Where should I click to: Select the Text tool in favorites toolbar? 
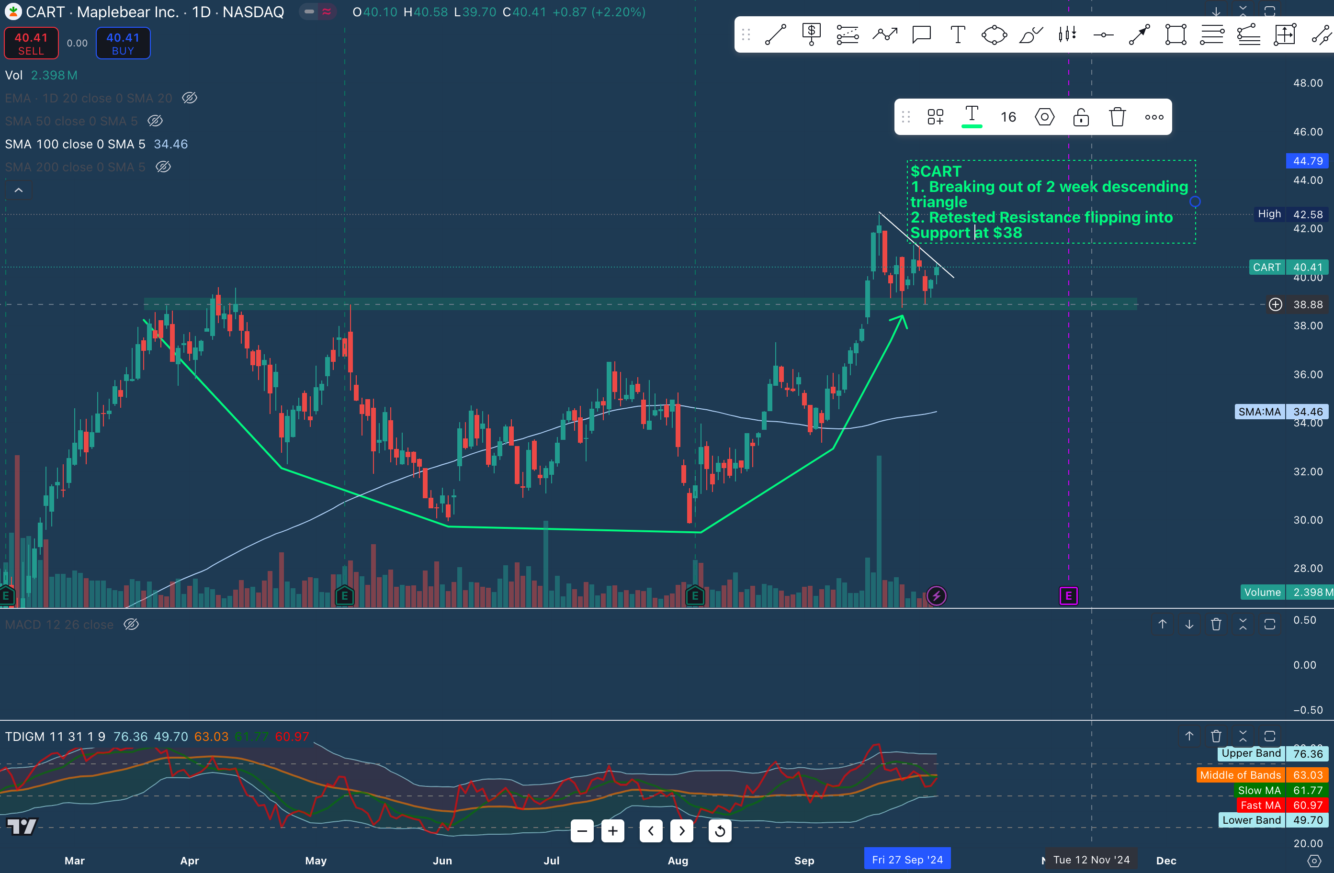click(x=958, y=35)
